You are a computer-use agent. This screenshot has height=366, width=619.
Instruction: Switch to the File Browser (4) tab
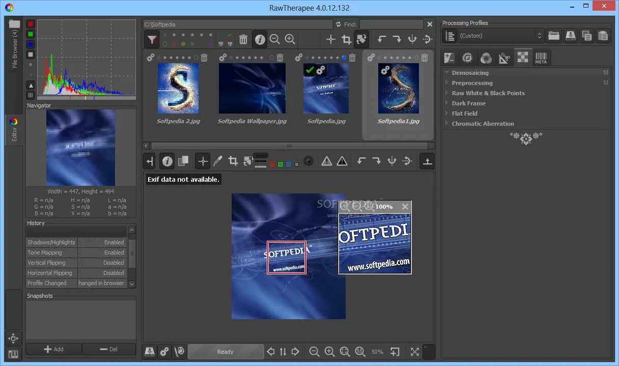click(x=14, y=44)
